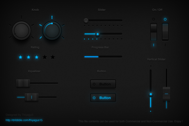
Task: Select the second blue rating star
Action: point(29,57)
